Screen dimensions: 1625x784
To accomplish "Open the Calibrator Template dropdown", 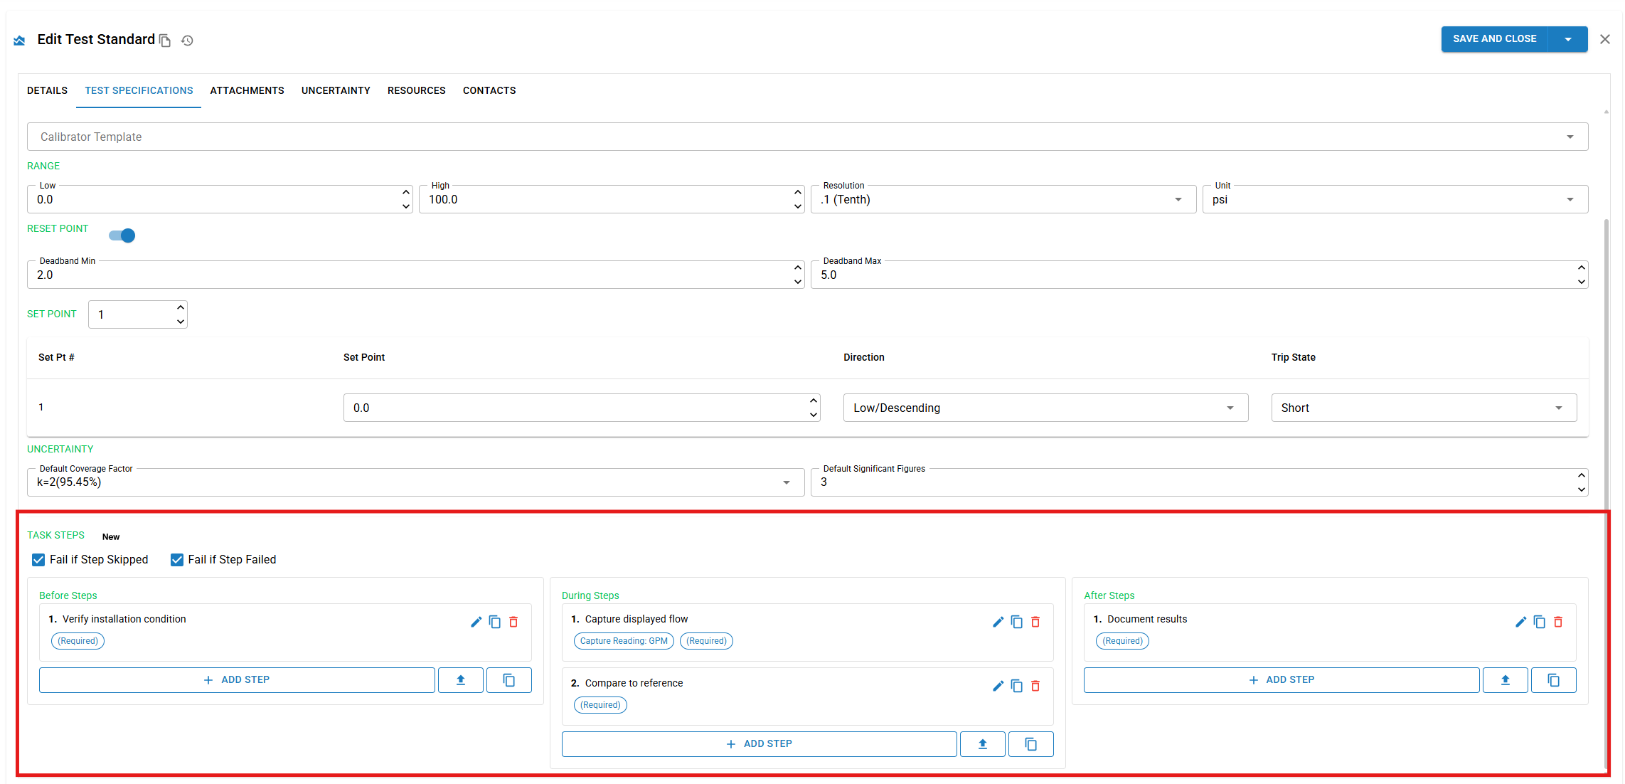I will pyautogui.click(x=807, y=137).
